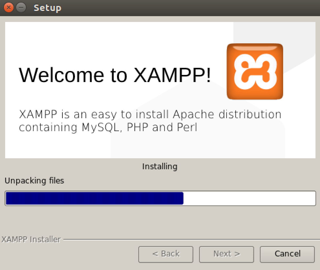This screenshot has height=270, width=320.
Task: Click the orange XAMPP logo icon
Action: pyautogui.click(x=255, y=71)
